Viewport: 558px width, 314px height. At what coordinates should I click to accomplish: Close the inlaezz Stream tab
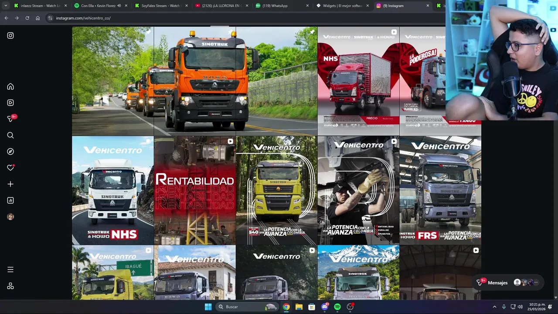tap(66, 6)
